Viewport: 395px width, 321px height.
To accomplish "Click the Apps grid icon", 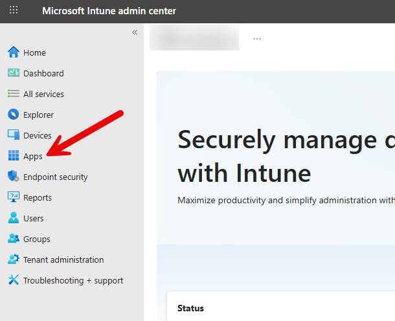I will [14, 156].
